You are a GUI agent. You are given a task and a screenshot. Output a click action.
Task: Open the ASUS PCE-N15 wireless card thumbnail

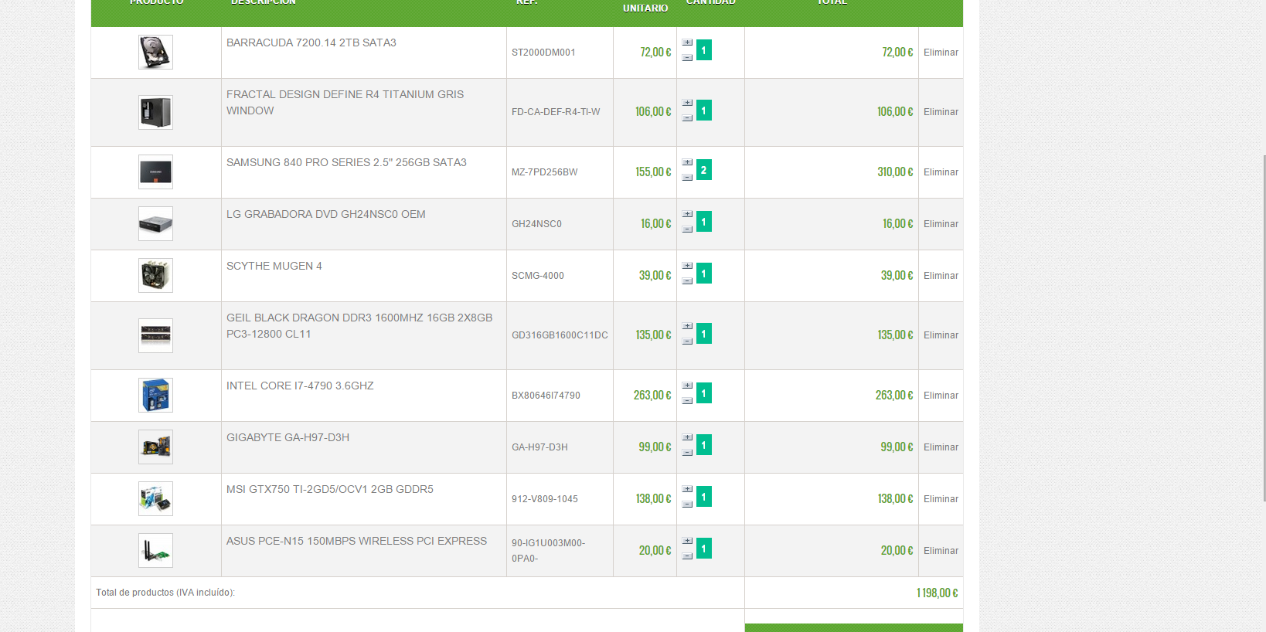155,551
